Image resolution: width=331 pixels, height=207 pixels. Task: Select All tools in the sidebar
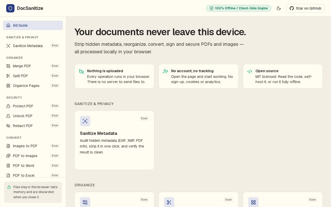33,25
